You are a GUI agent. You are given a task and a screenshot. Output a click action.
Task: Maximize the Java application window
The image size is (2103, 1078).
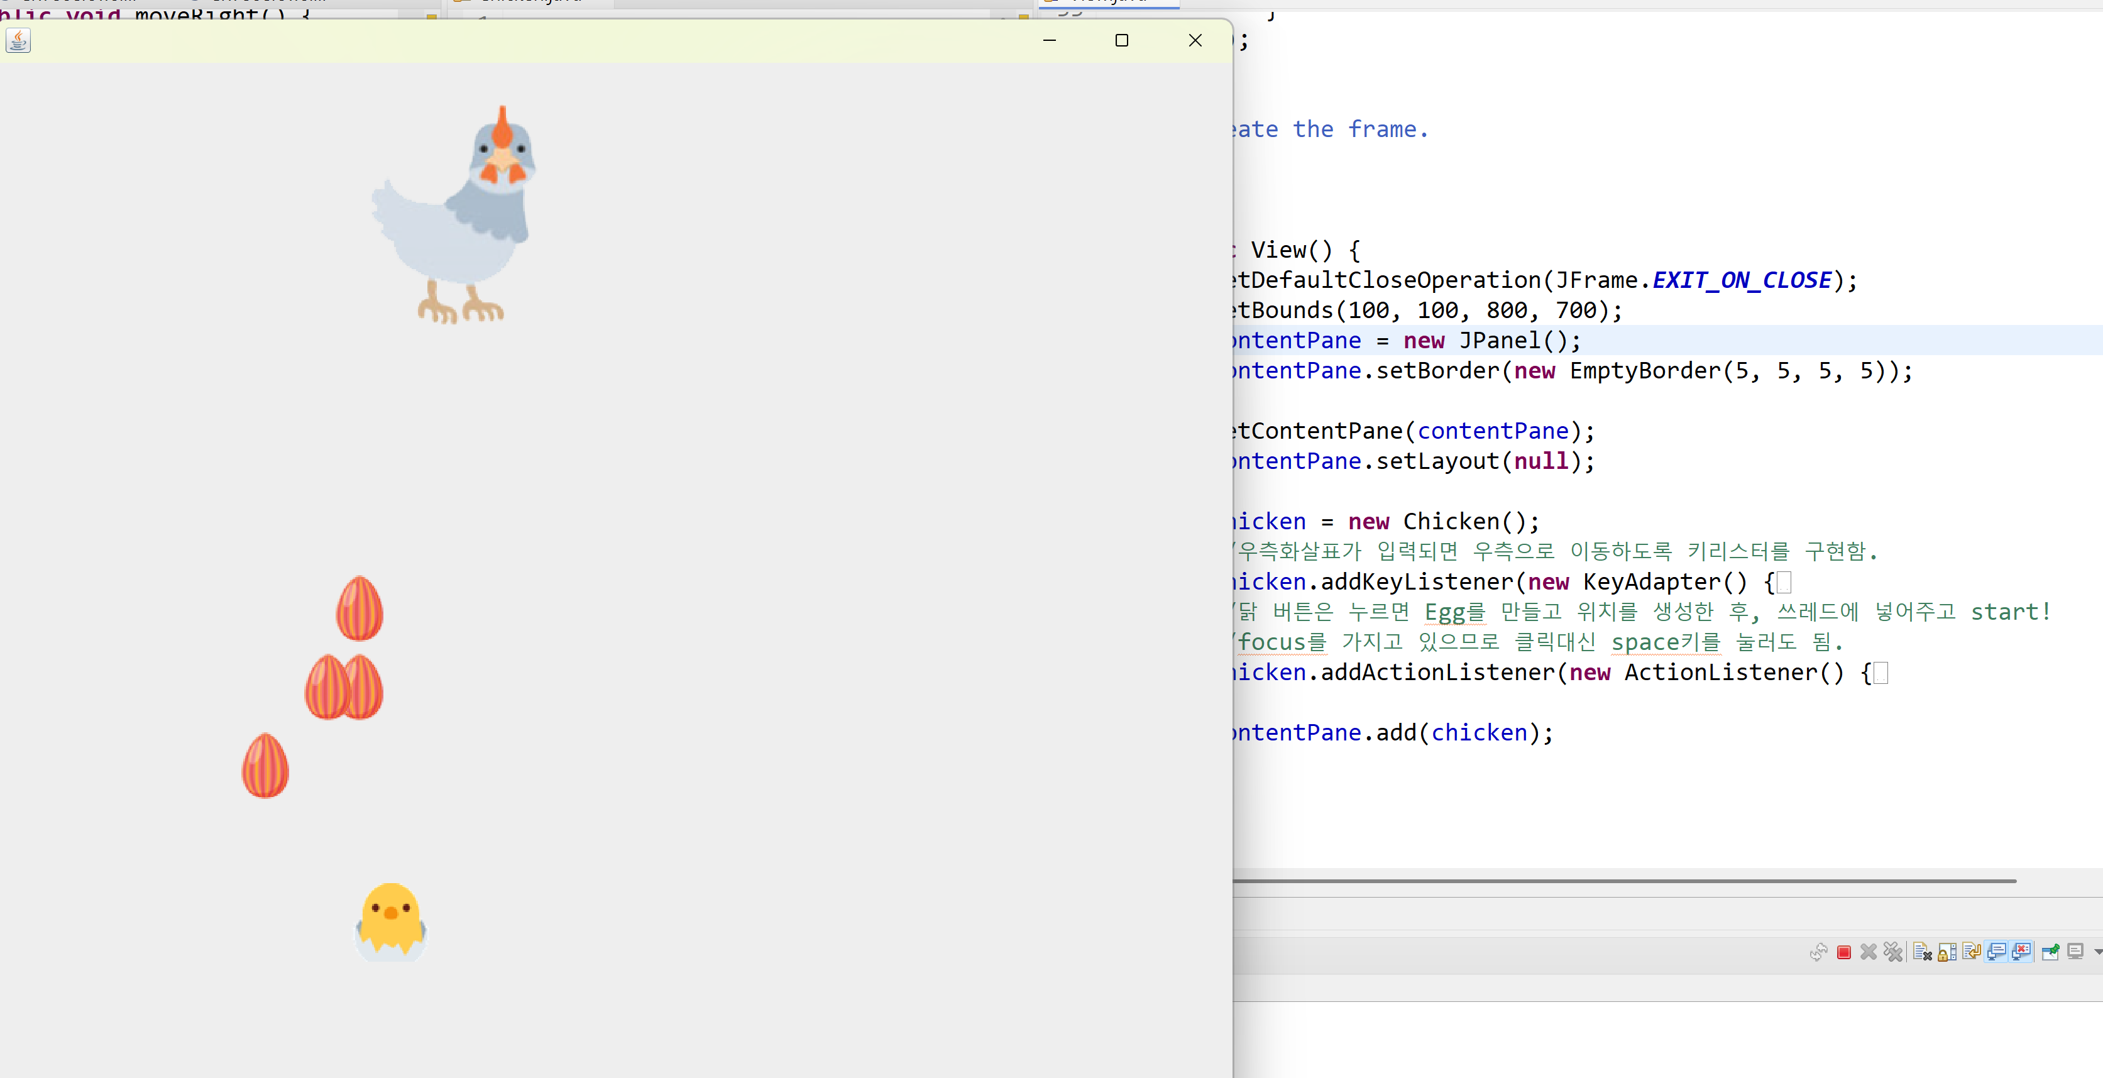1122,40
